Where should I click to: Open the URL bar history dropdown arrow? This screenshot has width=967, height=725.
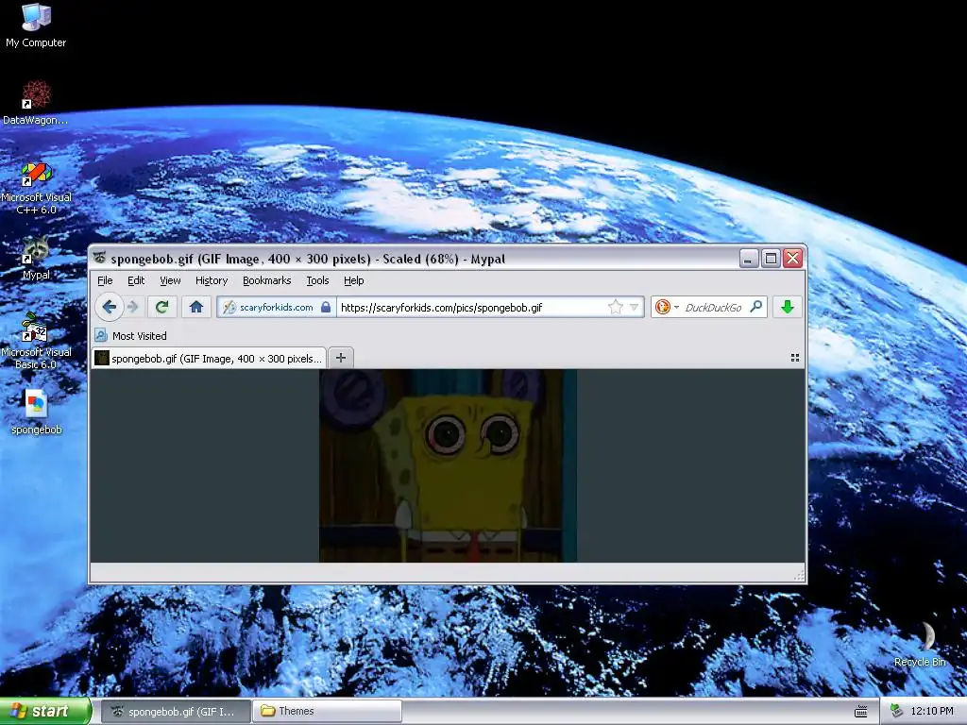634,307
